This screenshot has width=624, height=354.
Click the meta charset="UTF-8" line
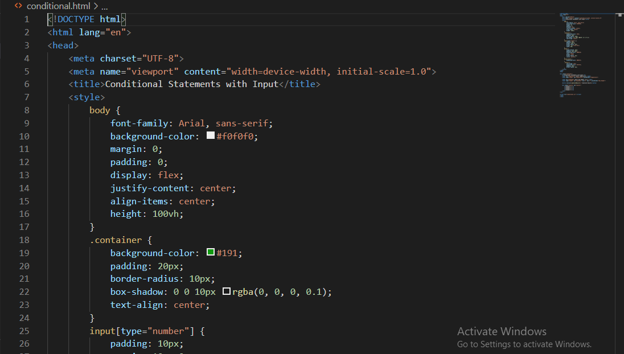click(126, 59)
